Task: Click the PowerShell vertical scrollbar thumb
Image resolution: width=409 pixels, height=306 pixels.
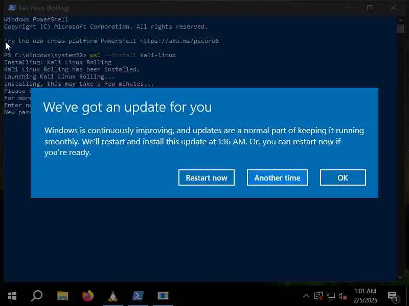Action: click(x=400, y=29)
